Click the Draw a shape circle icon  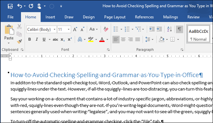pos(52,6)
